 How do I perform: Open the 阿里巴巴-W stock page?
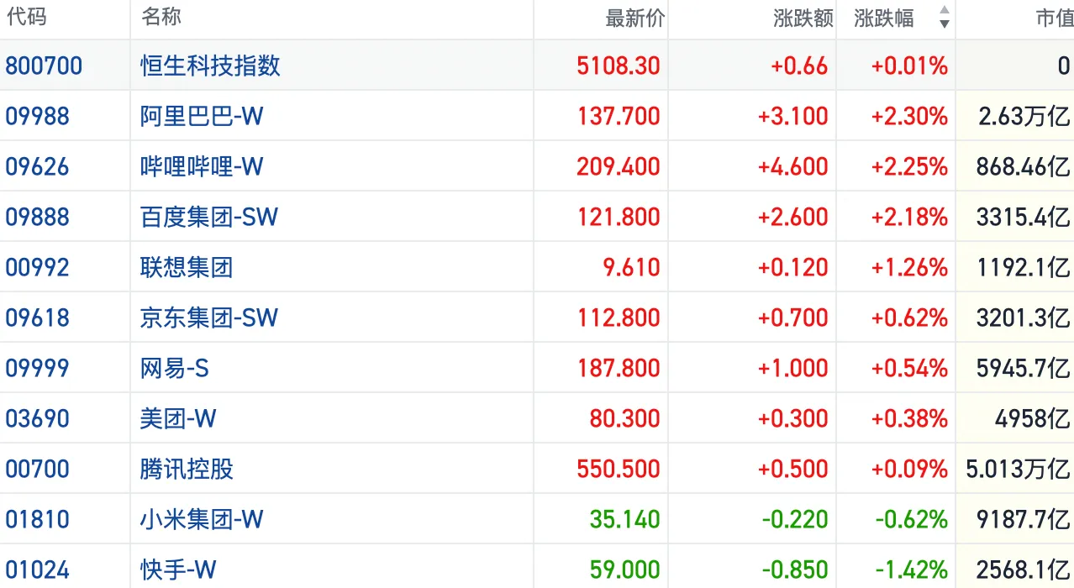coord(202,116)
